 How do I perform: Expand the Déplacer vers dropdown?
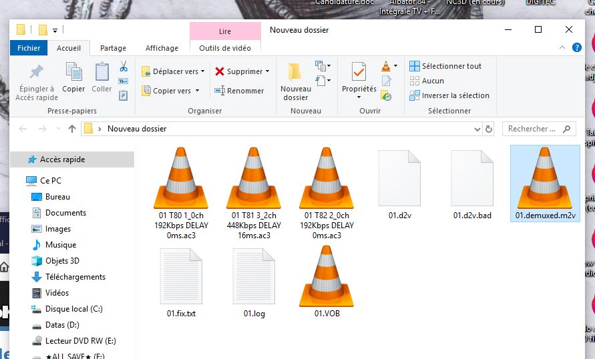point(202,71)
